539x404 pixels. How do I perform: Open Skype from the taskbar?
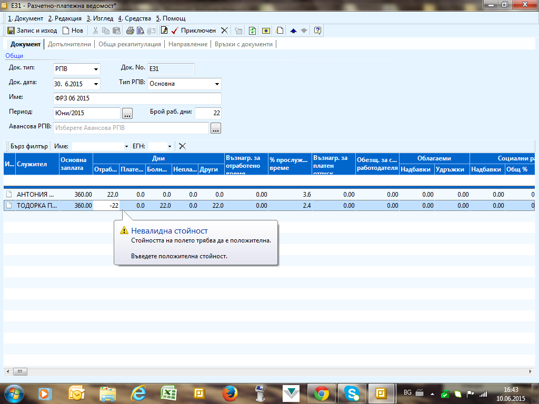[352, 393]
